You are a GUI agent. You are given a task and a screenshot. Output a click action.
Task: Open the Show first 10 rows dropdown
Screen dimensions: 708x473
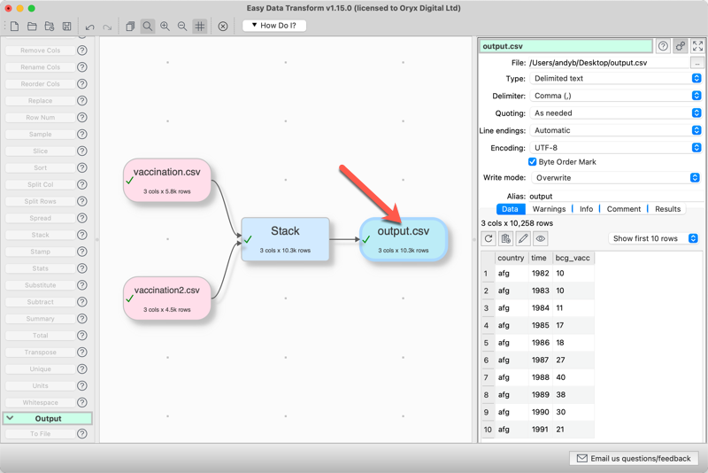pyautogui.click(x=655, y=238)
